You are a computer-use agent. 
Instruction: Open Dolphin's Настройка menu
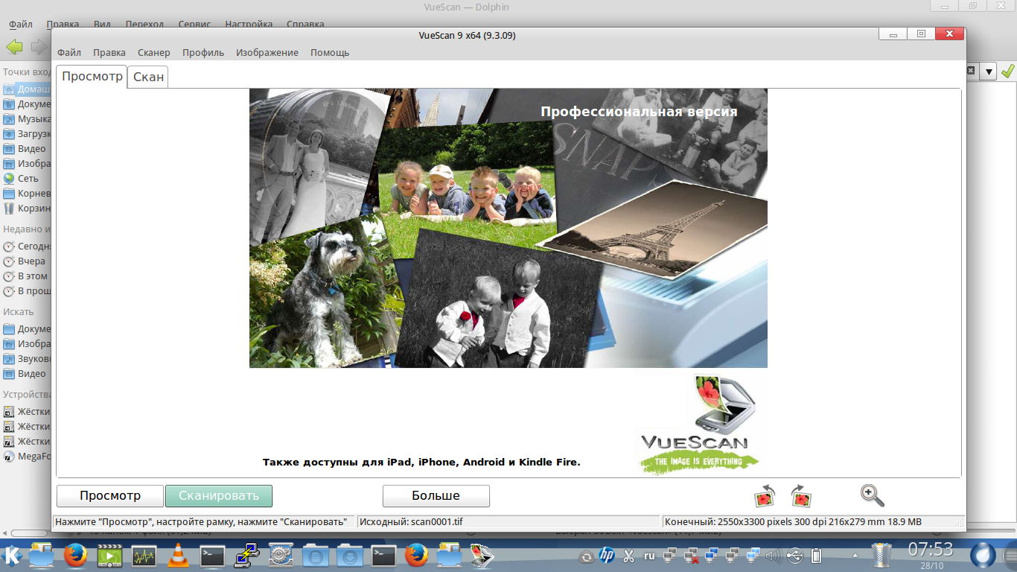[x=249, y=25]
